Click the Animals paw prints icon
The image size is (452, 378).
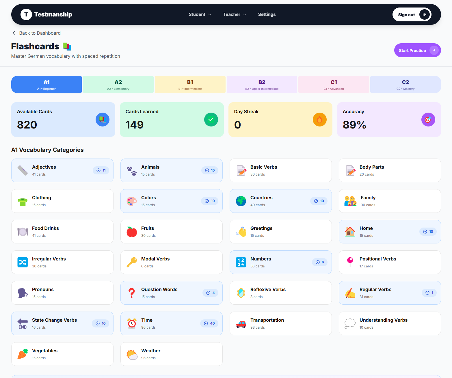click(132, 171)
